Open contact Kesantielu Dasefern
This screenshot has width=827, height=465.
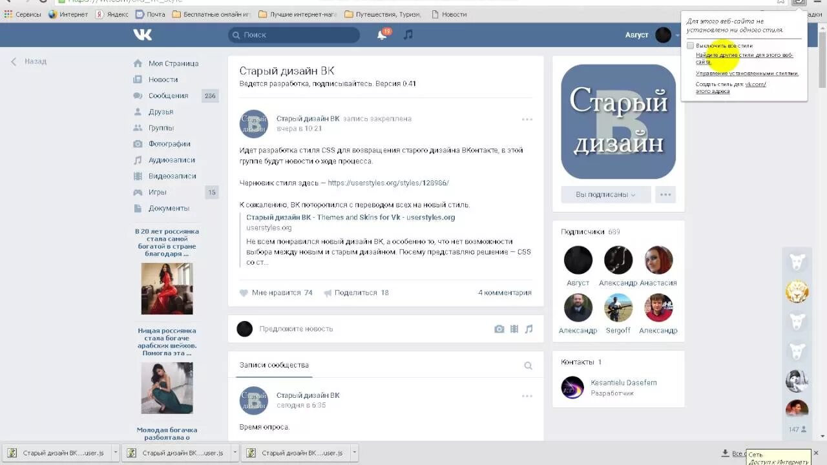click(x=623, y=382)
